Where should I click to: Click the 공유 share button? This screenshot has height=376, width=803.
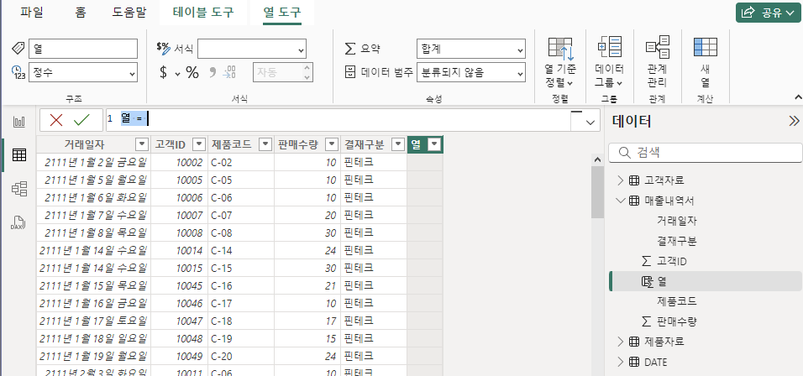click(768, 13)
